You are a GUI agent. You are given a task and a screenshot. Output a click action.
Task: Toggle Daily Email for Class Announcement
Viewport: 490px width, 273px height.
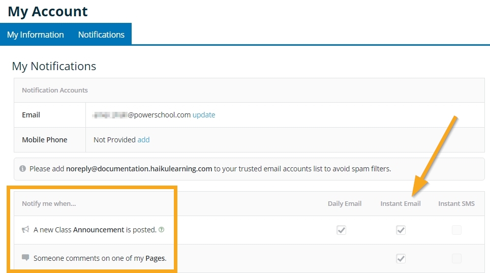tap(341, 230)
